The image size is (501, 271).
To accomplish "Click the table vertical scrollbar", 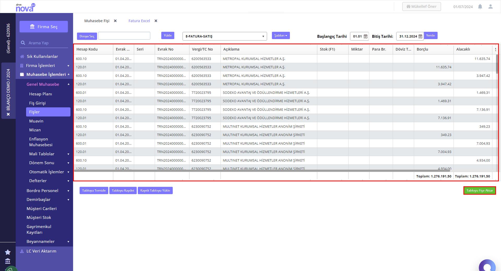I will [497, 64].
